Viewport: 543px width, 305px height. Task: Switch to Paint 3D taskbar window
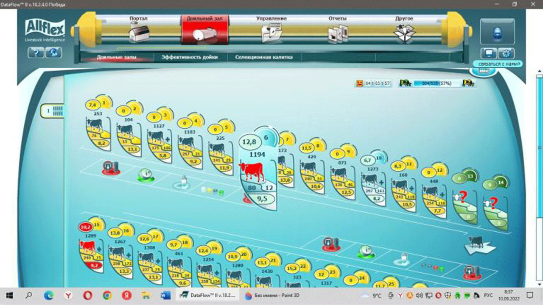click(272, 295)
